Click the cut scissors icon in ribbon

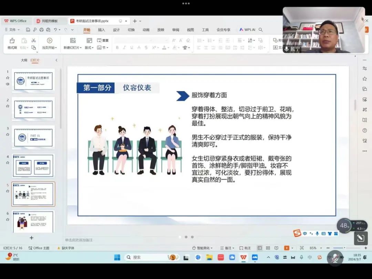click(33, 40)
